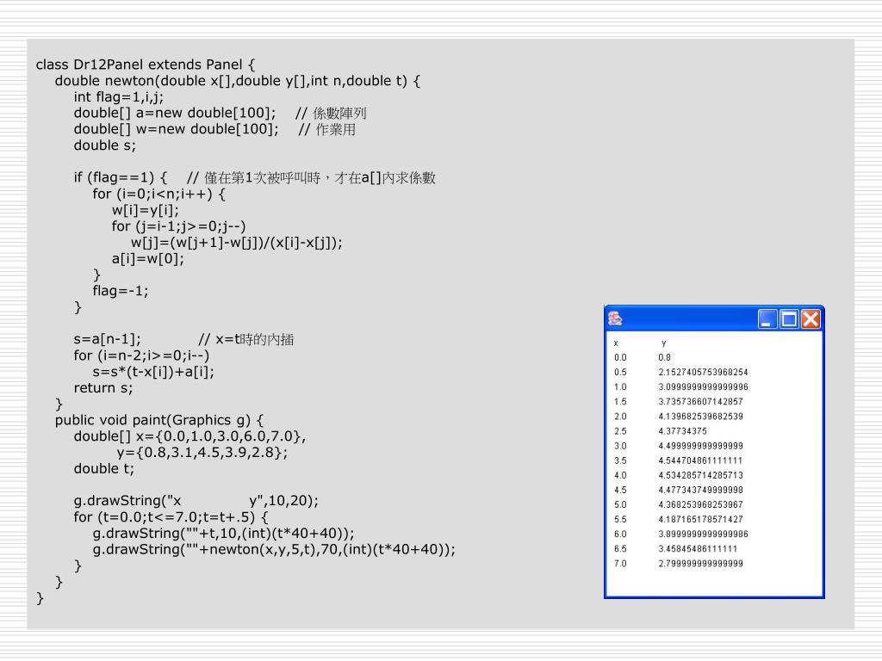The width and height of the screenshot is (882, 661).
Task: Click the line 'w[j]=(w[j+1]-w[j])/(x[i]-x[j]);'
Action: tap(237, 243)
